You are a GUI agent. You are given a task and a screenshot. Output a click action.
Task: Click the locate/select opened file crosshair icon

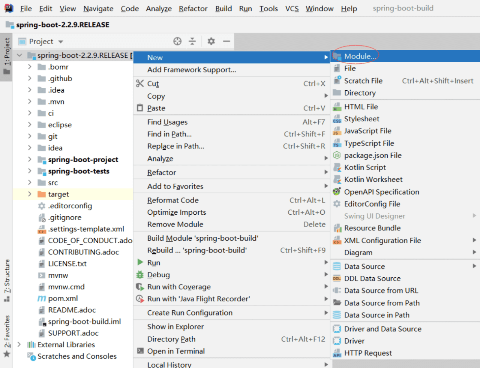[x=177, y=41]
